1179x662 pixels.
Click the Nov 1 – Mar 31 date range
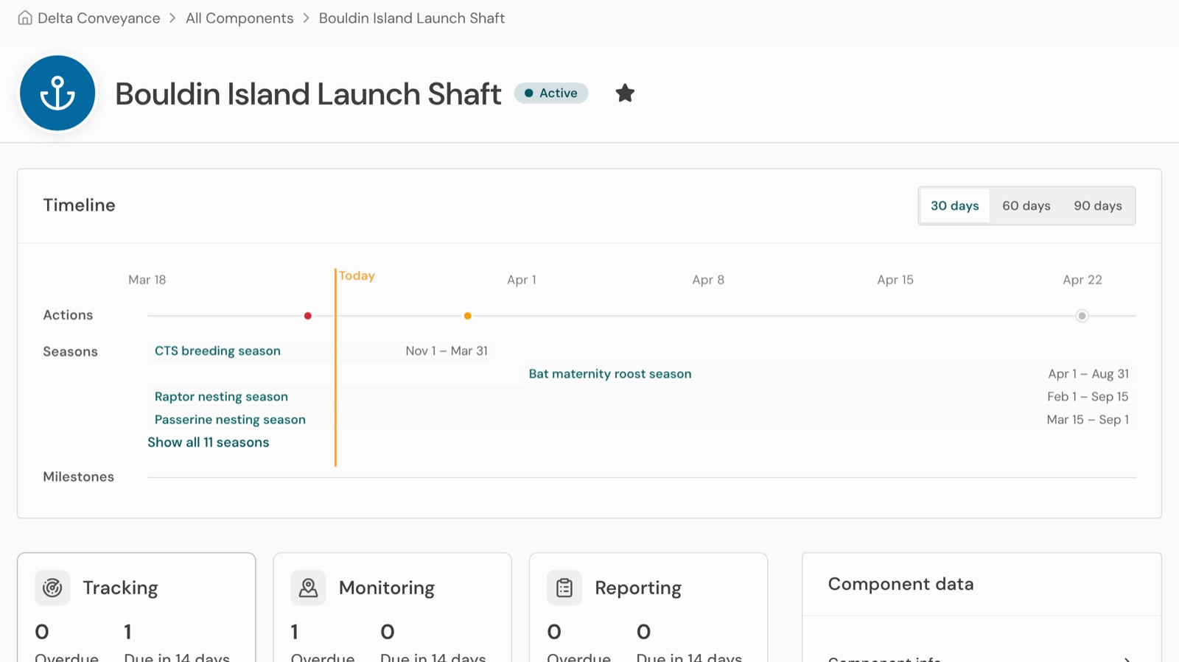tap(447, 351)
